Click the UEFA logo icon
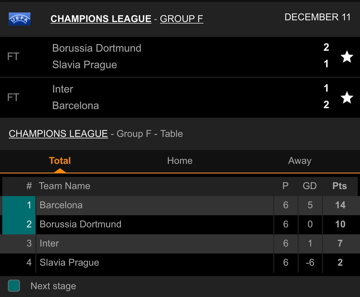The width and height of the screenshot is (360, 297). tap(19, 19)
